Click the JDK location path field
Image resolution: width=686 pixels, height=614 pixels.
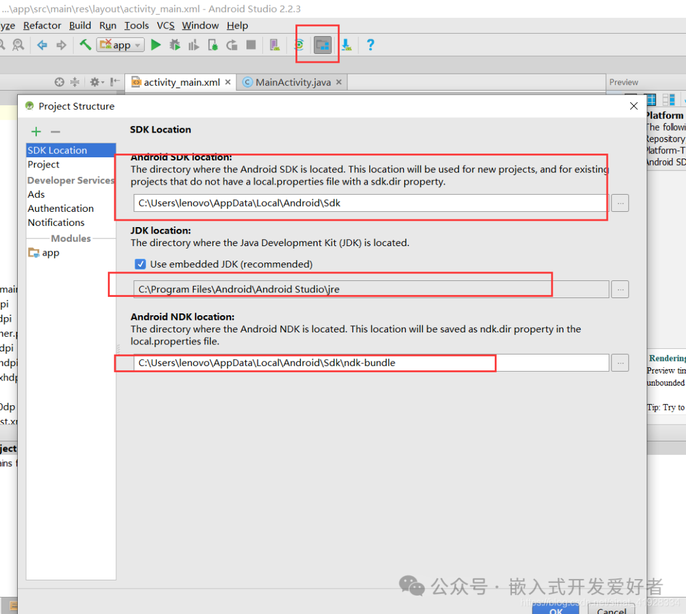(x=371, y=289)
